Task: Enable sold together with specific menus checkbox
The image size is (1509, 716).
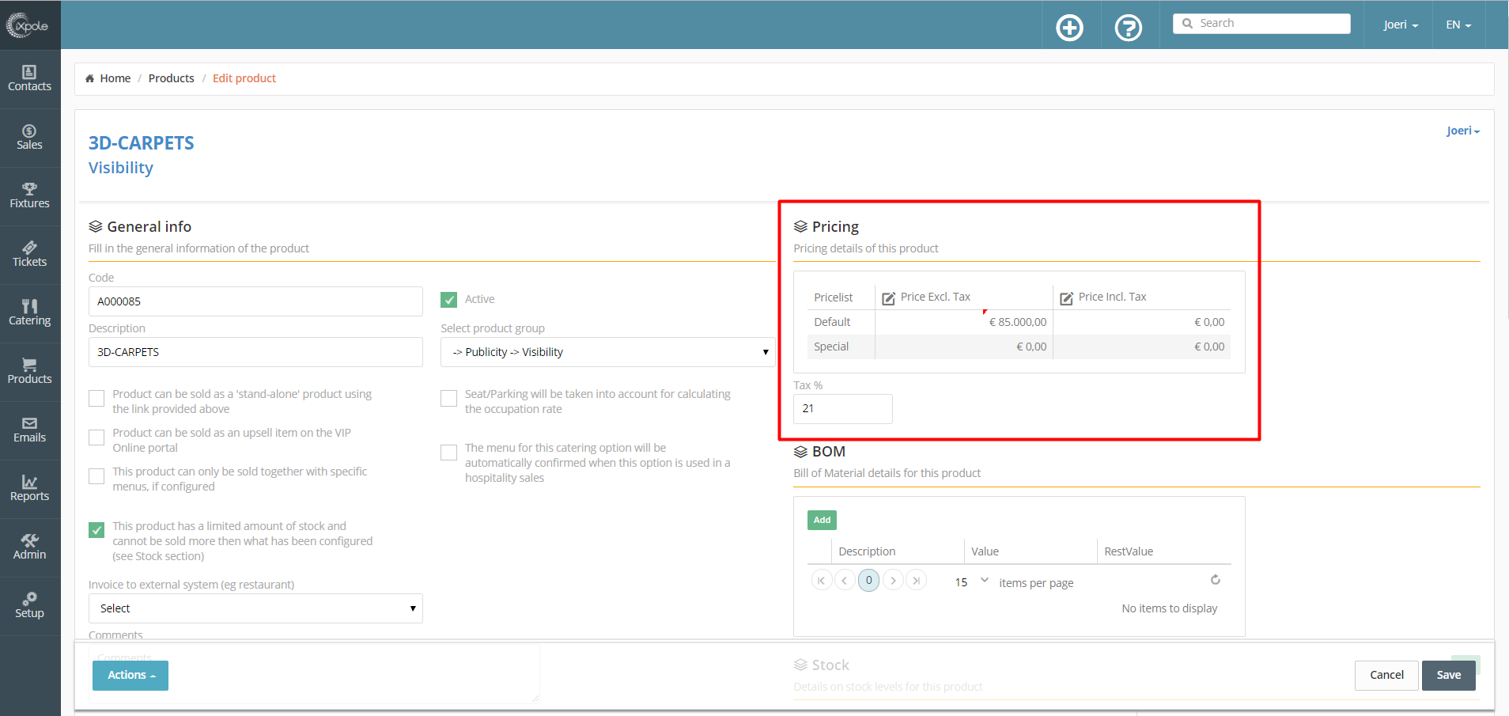Action: point(96,476)
